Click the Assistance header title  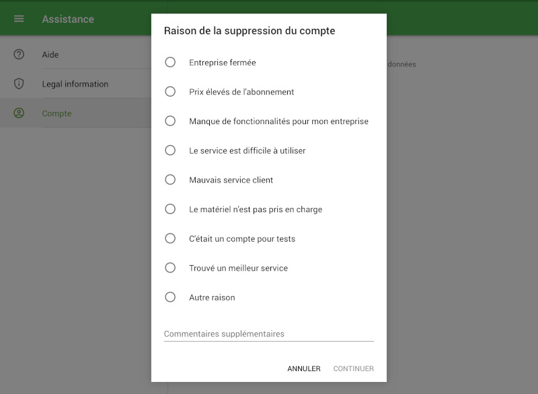click(68, 19)
